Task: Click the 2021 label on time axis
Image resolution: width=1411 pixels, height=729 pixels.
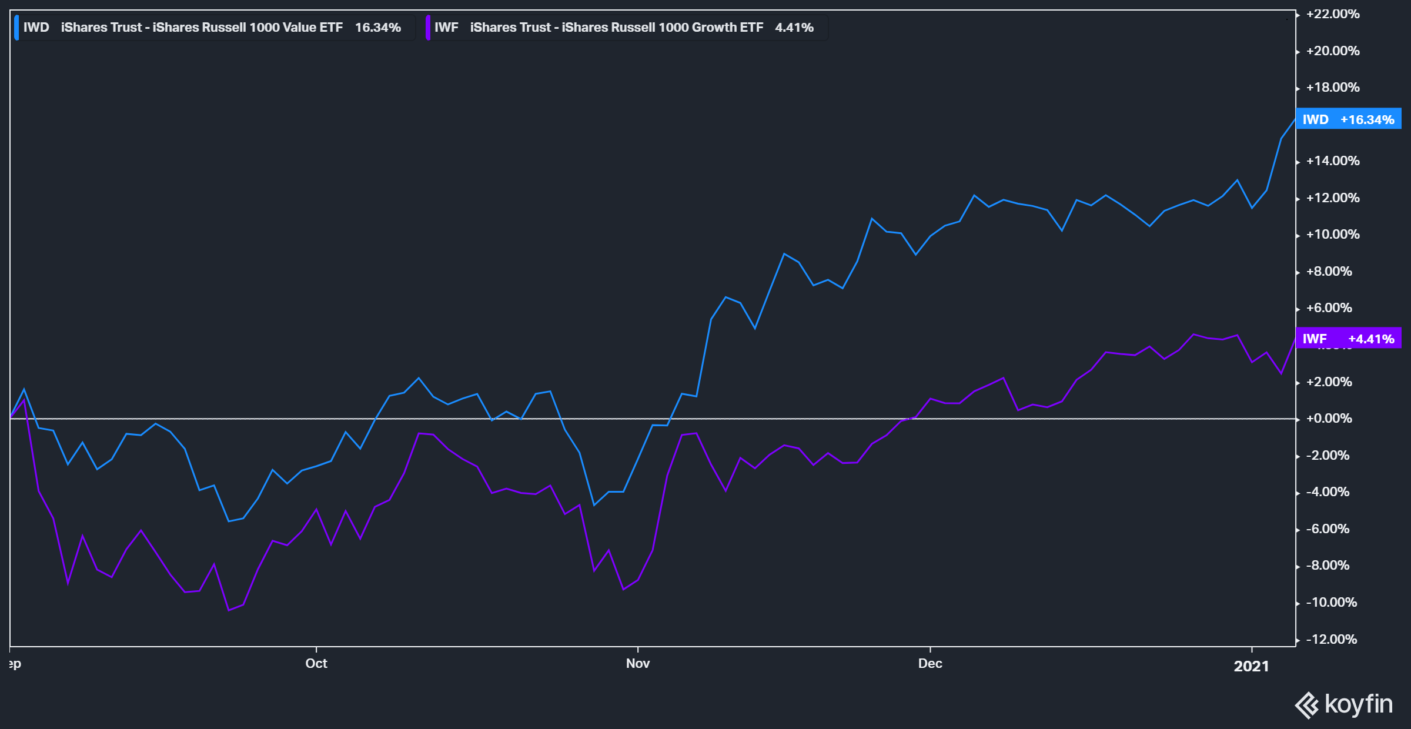Action: pos(1251,666)
